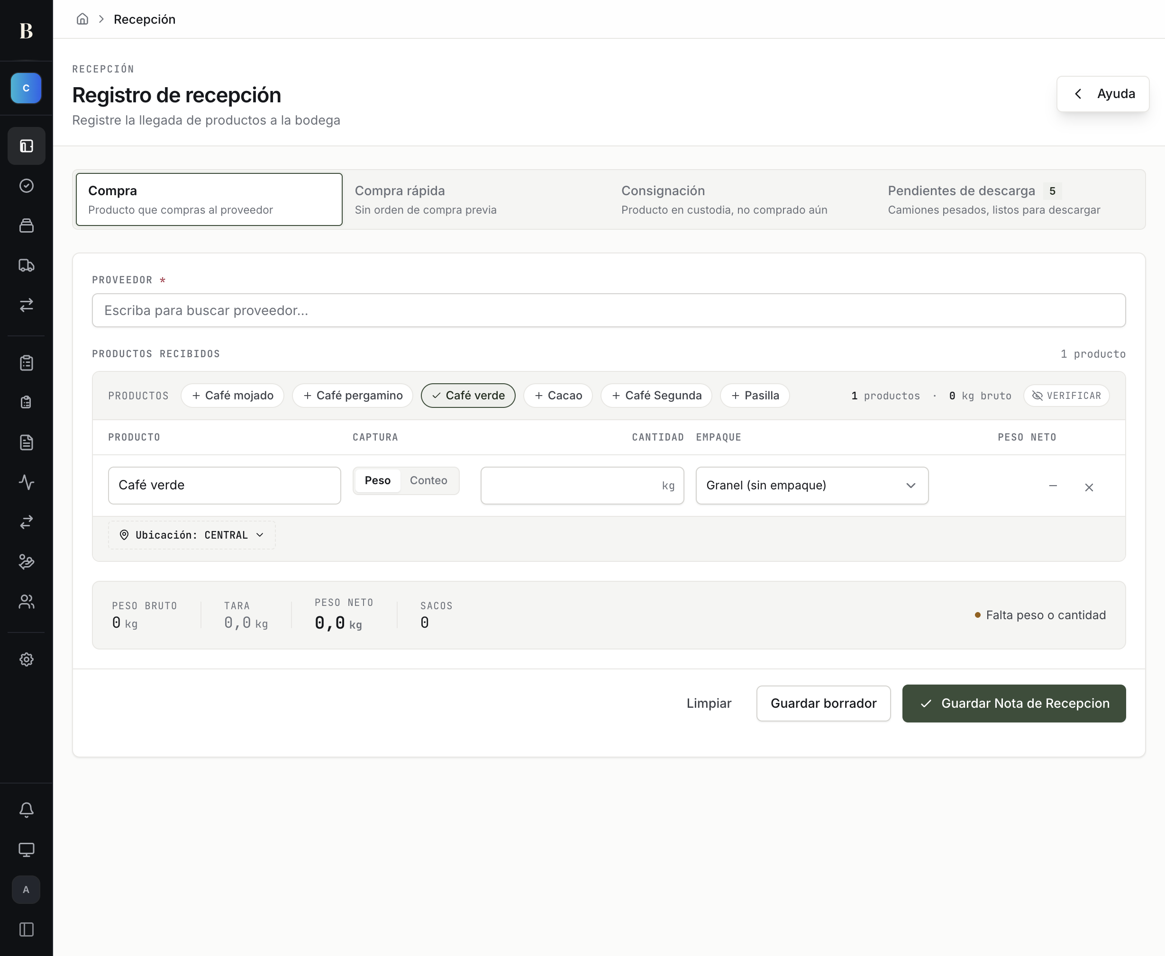Open the users group sidebar icon
The image size is (1165, 956).
(x=27, y=601)
